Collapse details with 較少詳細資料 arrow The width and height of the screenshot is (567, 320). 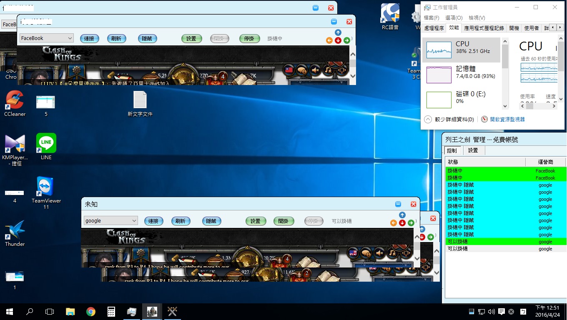click(428, 119)
